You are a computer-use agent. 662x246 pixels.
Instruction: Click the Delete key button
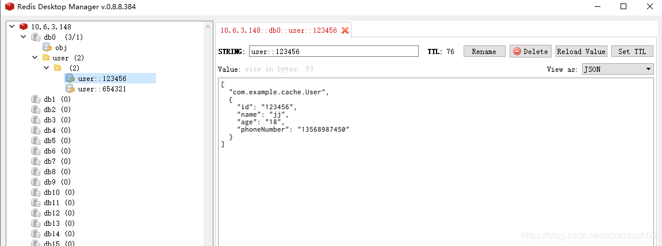coord(530,52)
